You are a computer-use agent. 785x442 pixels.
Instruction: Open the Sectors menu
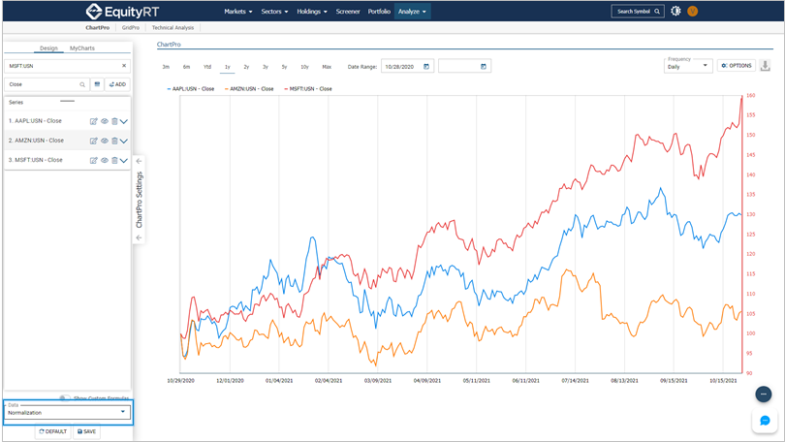pyautogui.click(x=274, y=11)
